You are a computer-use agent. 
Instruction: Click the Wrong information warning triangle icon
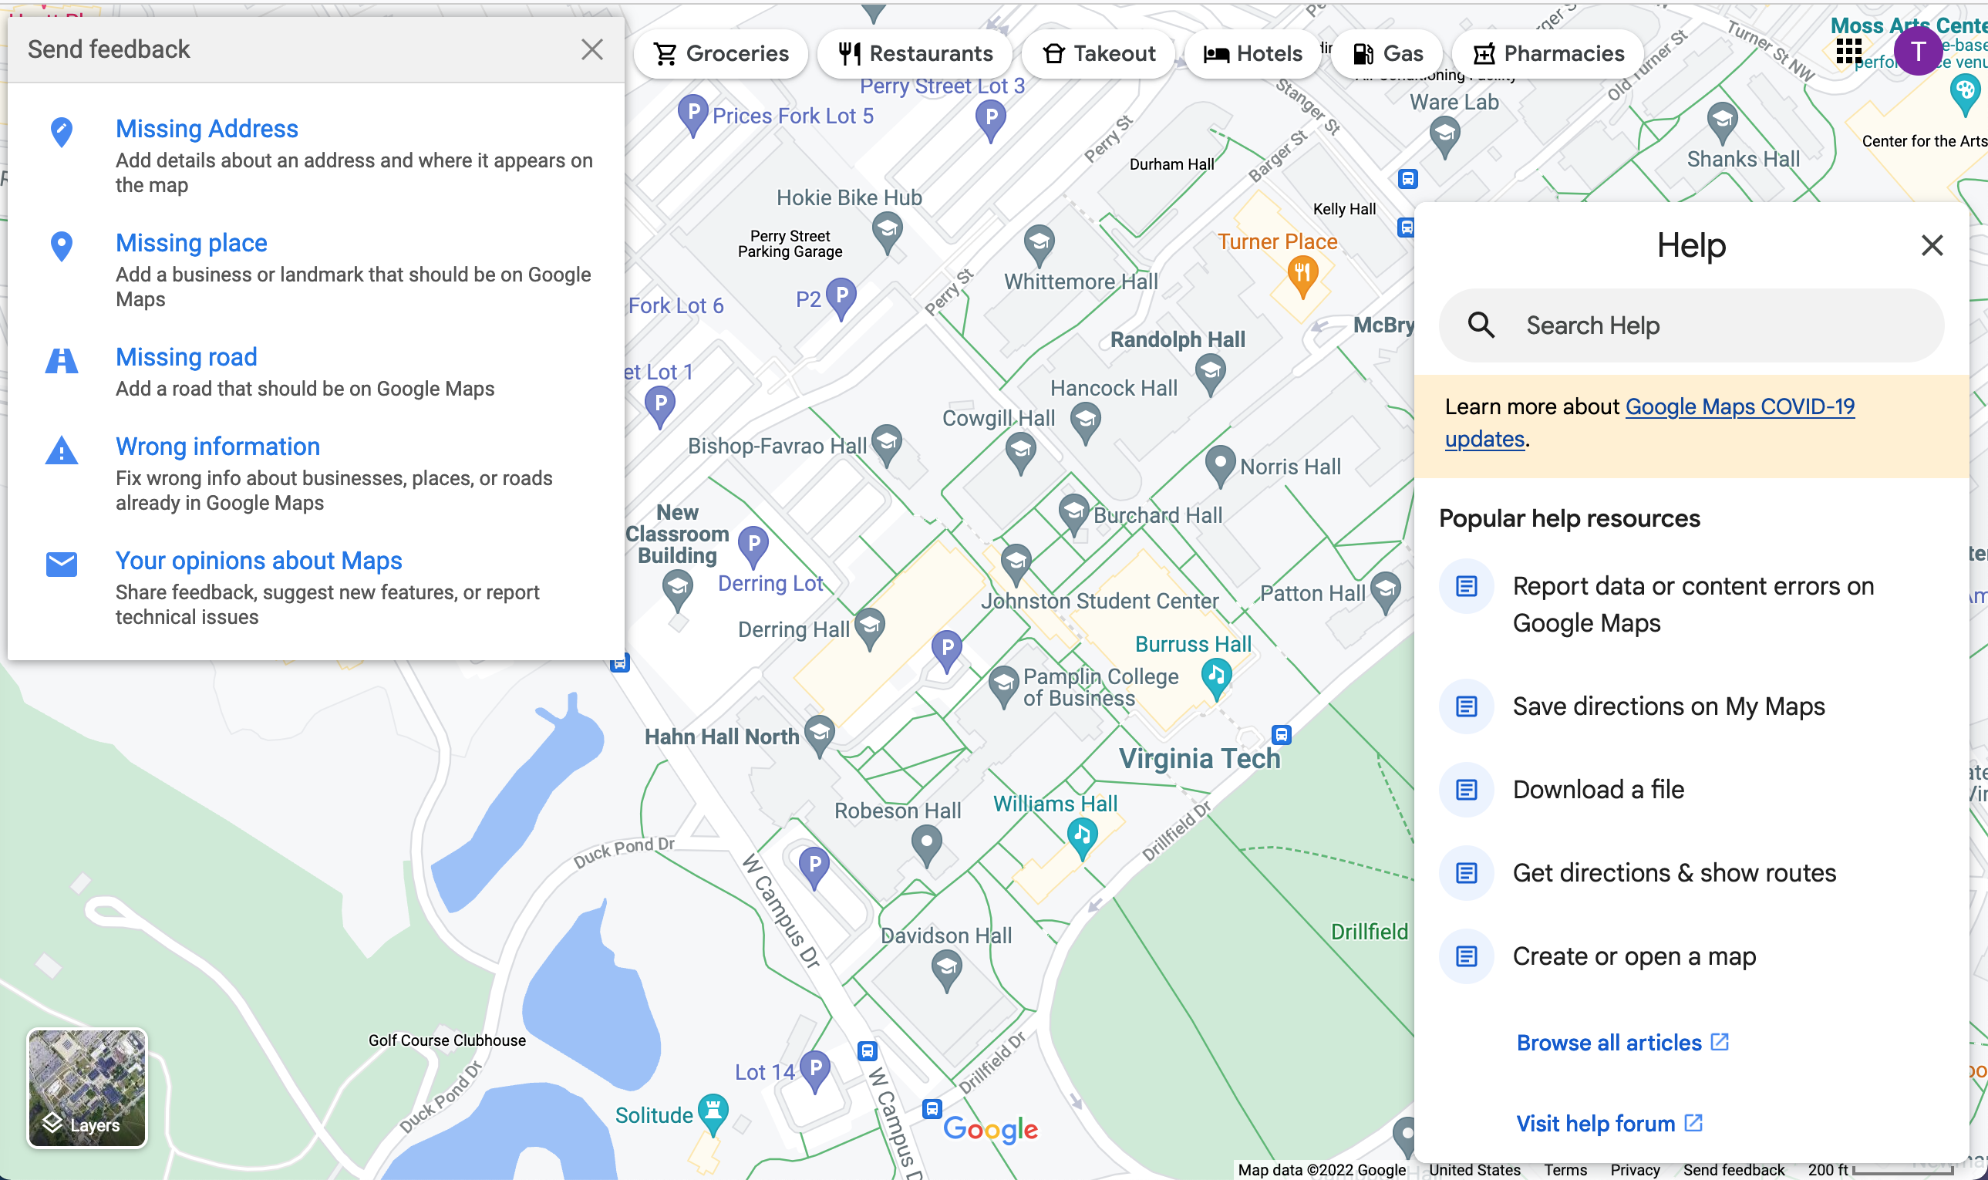(x=61, y=450)
